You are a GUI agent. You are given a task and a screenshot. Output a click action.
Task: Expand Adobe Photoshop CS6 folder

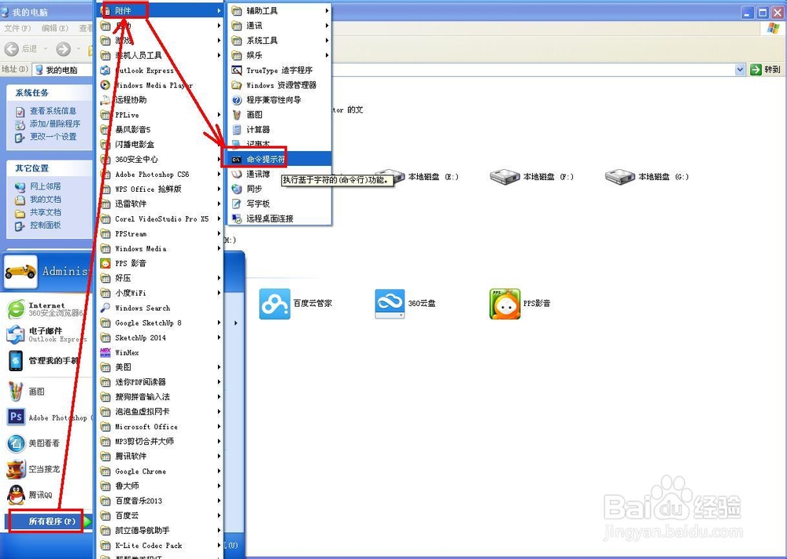pos(161,174)
